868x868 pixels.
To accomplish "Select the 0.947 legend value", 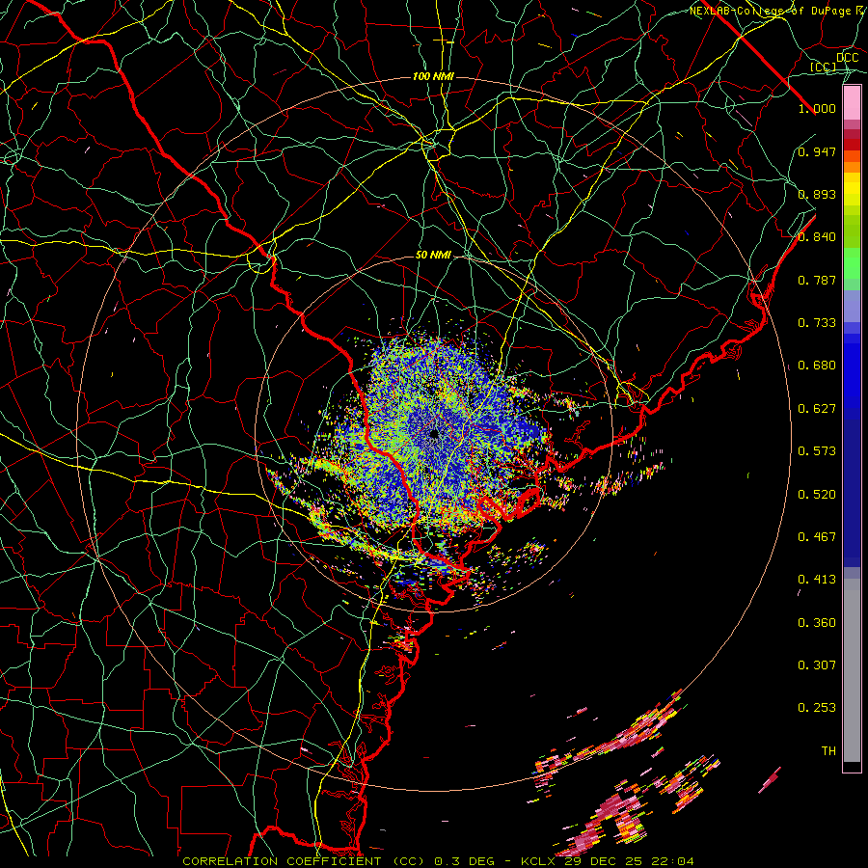I will coord(817,151).
